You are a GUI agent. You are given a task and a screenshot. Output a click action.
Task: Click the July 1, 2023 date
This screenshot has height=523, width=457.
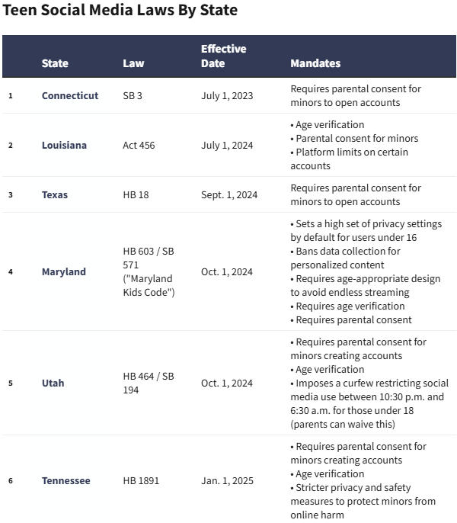(227, 96)
